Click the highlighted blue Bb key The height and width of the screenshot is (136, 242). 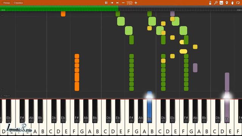tap(149, 111)
